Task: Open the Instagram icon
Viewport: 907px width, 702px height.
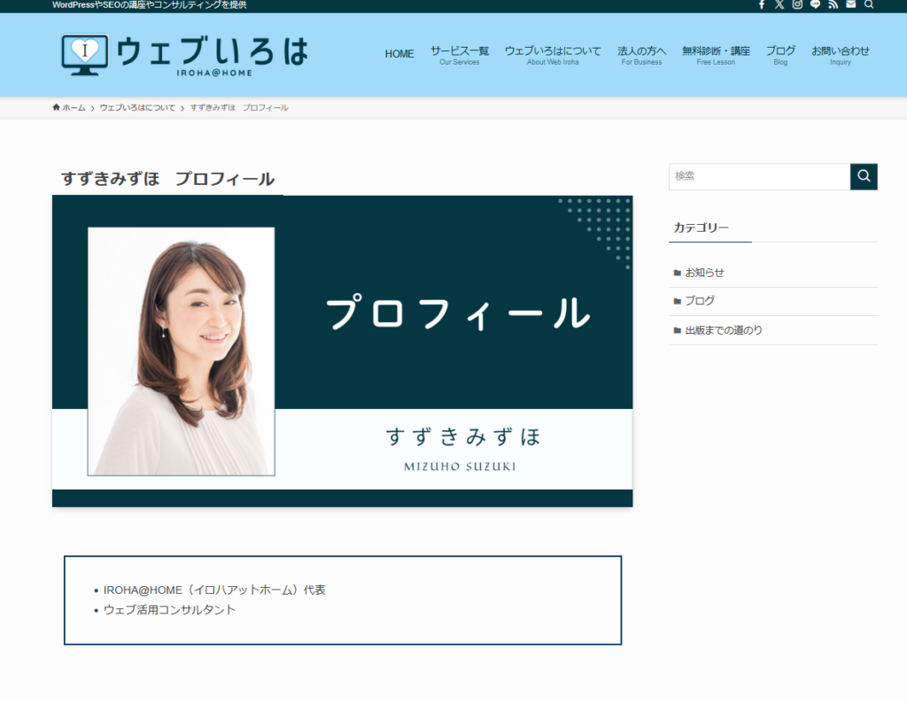Action: point(796,5)
